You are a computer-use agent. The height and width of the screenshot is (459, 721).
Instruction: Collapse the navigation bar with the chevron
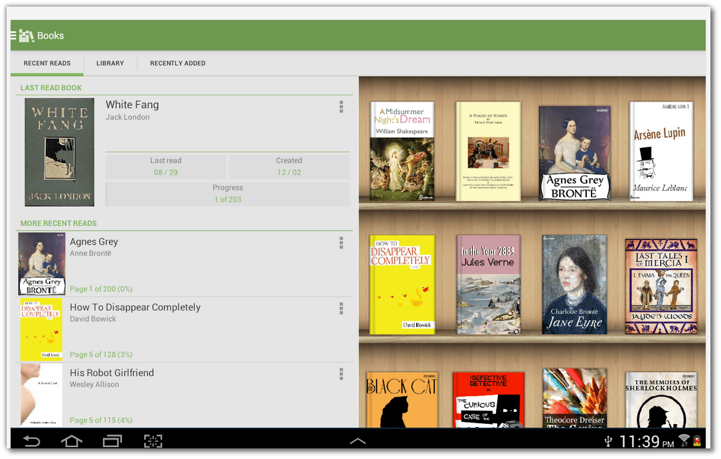357,440
